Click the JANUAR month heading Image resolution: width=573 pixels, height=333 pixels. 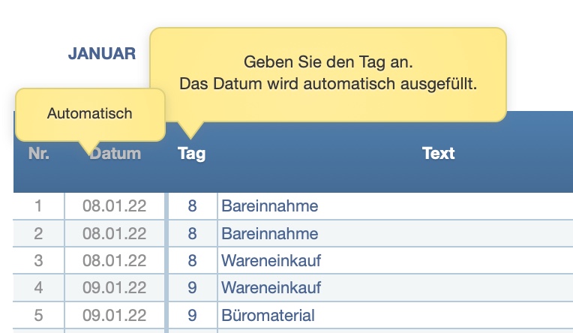pyautogui.click(x=102, y=53)
